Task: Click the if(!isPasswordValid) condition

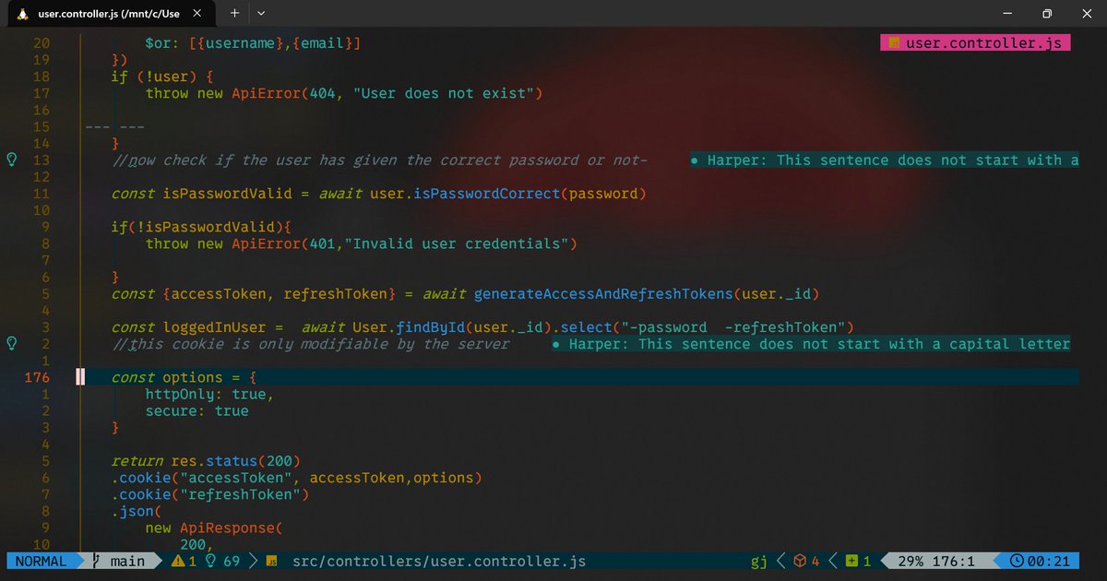Action: (201, 227)
